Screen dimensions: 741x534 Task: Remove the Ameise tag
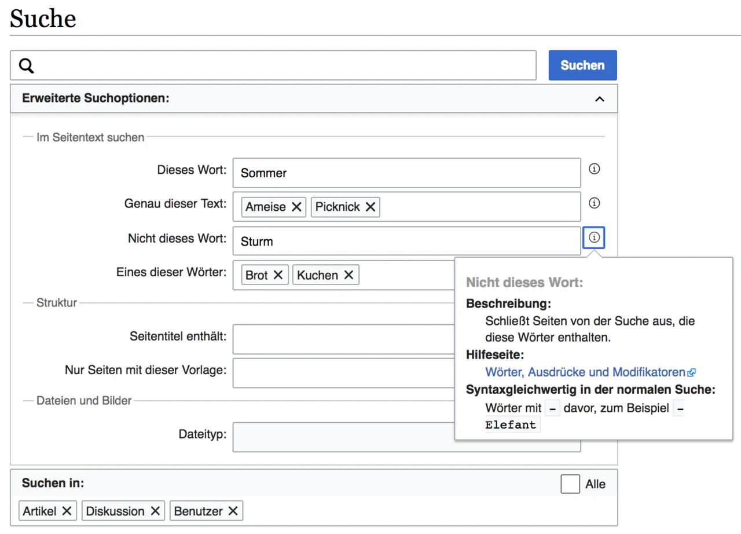click(296, 207)
